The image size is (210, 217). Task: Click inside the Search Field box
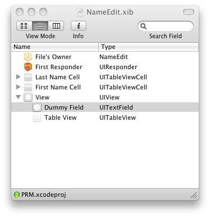coord(166,26)
